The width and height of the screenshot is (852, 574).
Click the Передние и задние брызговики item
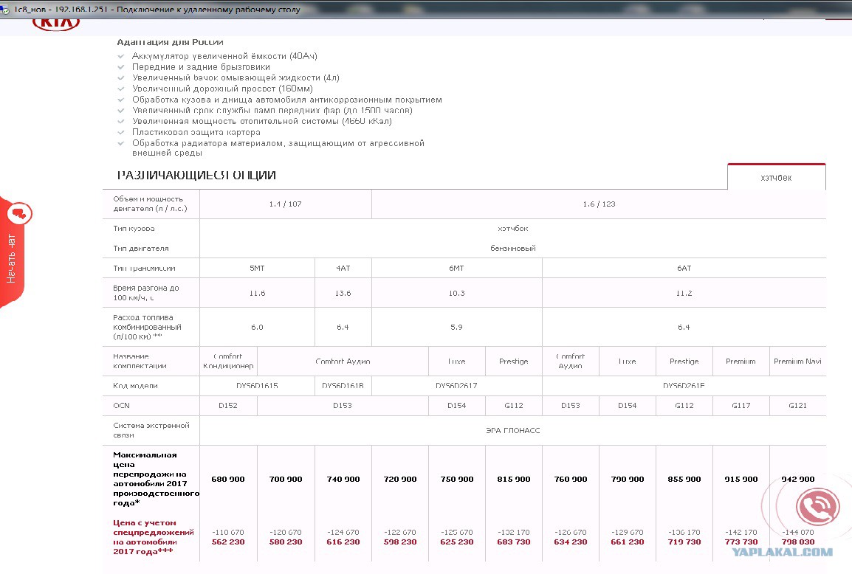201,67
